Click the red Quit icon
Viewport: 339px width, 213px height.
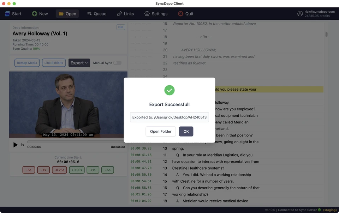(180, 14)
